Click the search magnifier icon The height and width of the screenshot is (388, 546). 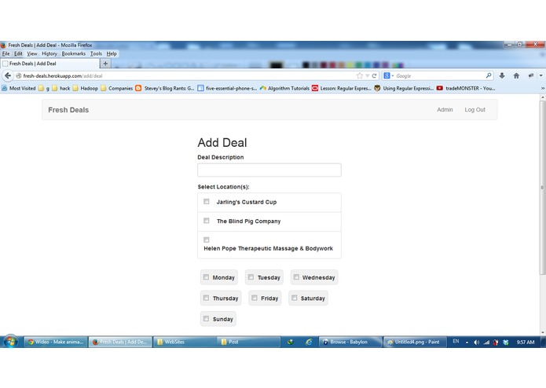click(x=489, y=75)
